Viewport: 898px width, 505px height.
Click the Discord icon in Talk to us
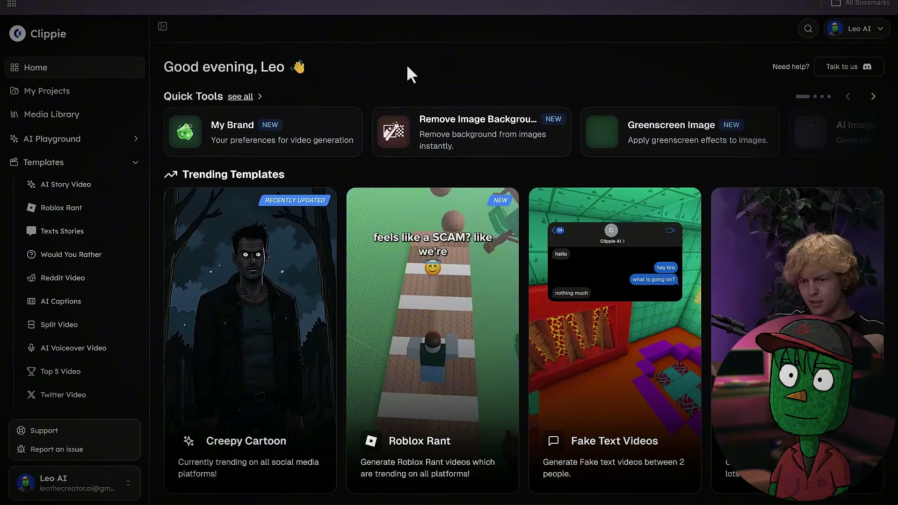click(867, 67)
